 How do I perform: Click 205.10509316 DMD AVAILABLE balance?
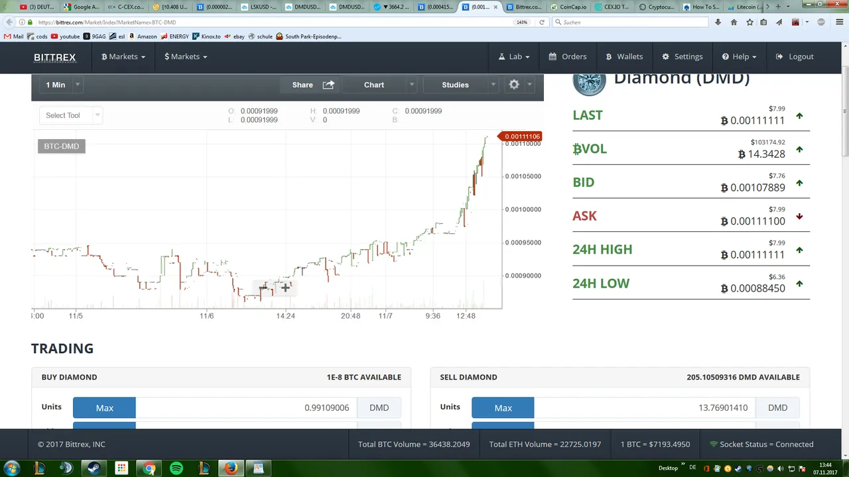743,377
